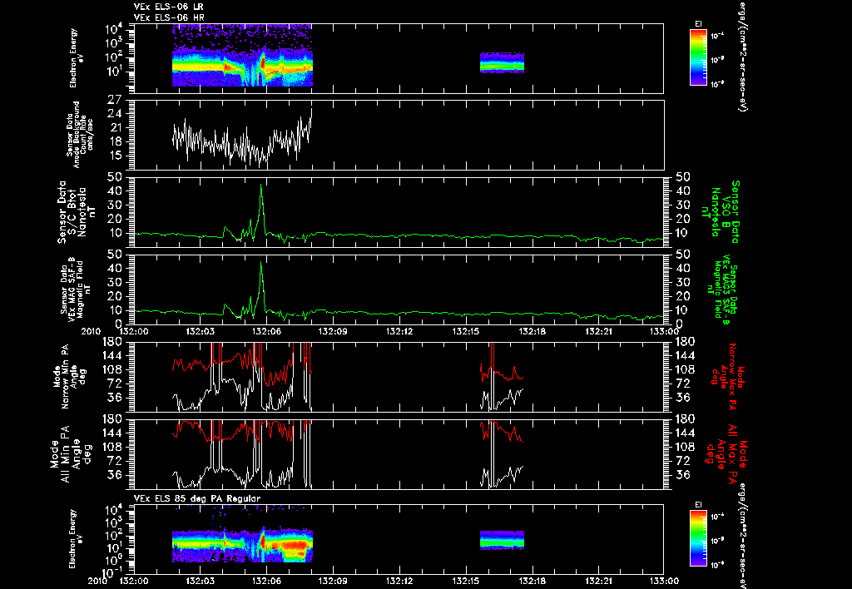The width and height of the screenshot is (852, 589).
Task: Click the green 'VEx MAG3 SAF-B' axis label
Action: click(723, 289)
